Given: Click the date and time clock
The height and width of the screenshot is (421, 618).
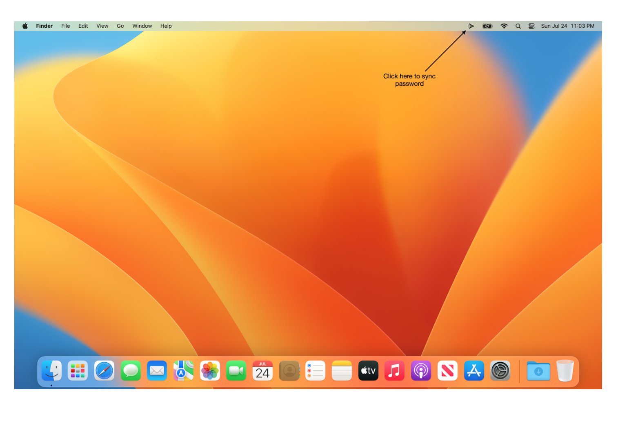Looking at the screenshot, I should tap(567, 26).
